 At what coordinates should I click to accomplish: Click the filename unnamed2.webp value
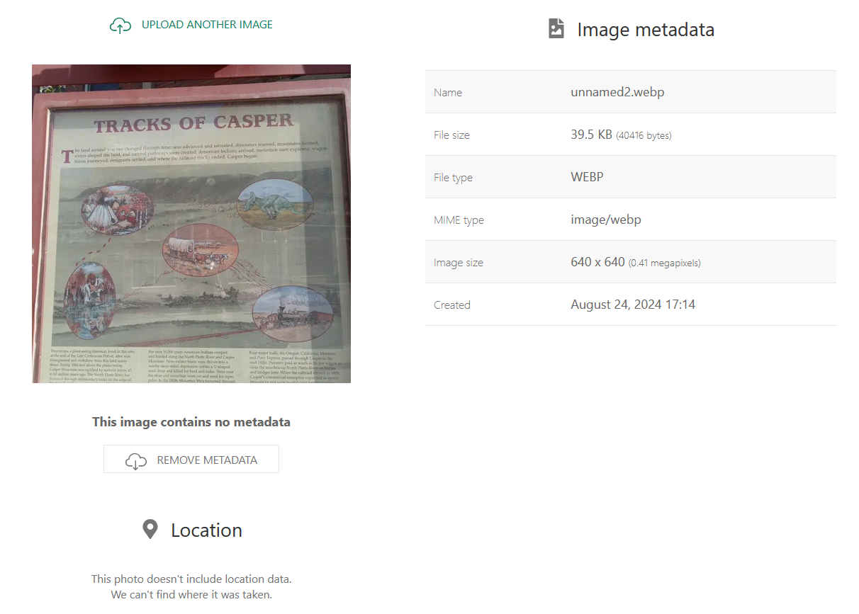click(617, 92)
